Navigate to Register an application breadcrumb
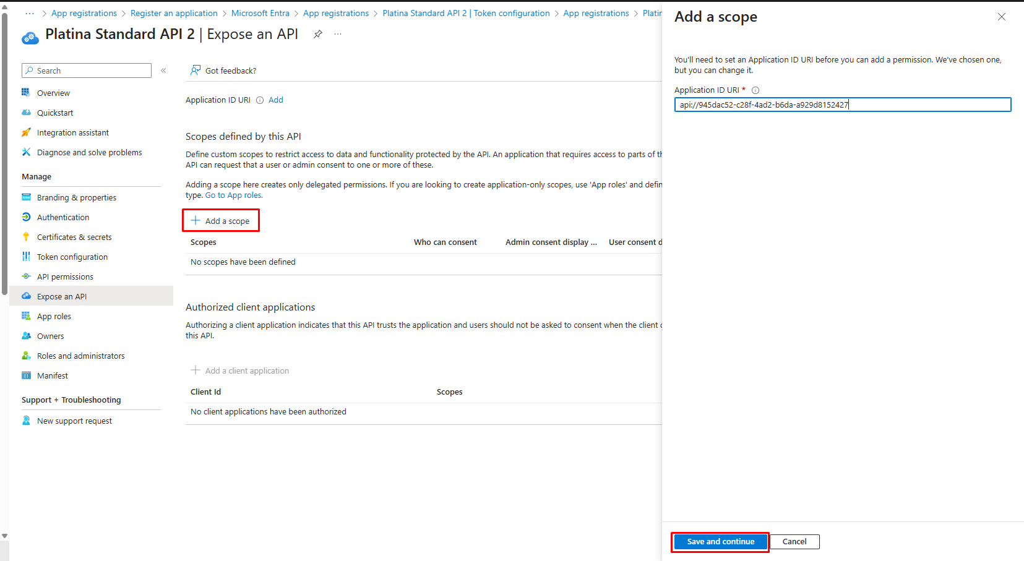 173,13
